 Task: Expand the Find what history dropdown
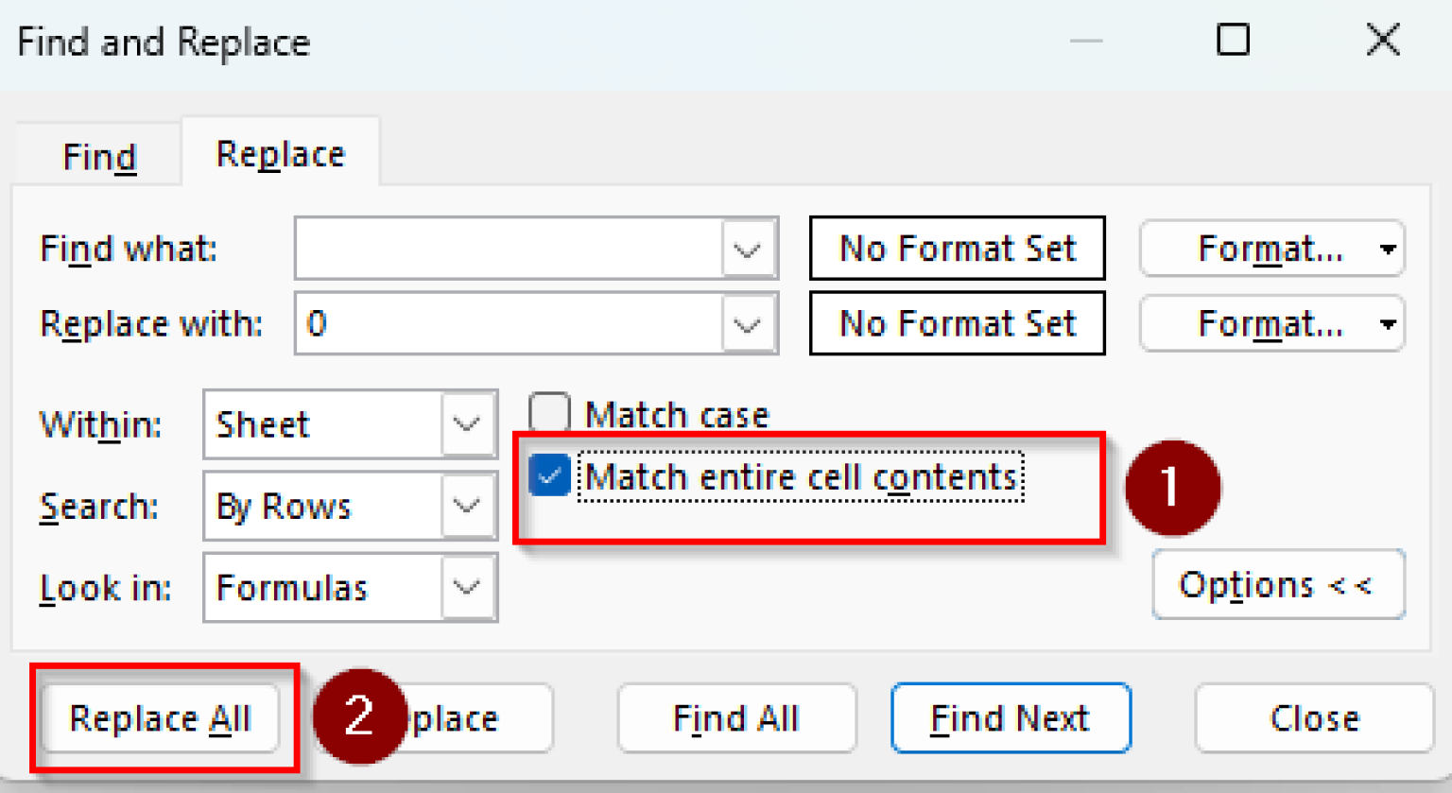(x=748, y=250)
